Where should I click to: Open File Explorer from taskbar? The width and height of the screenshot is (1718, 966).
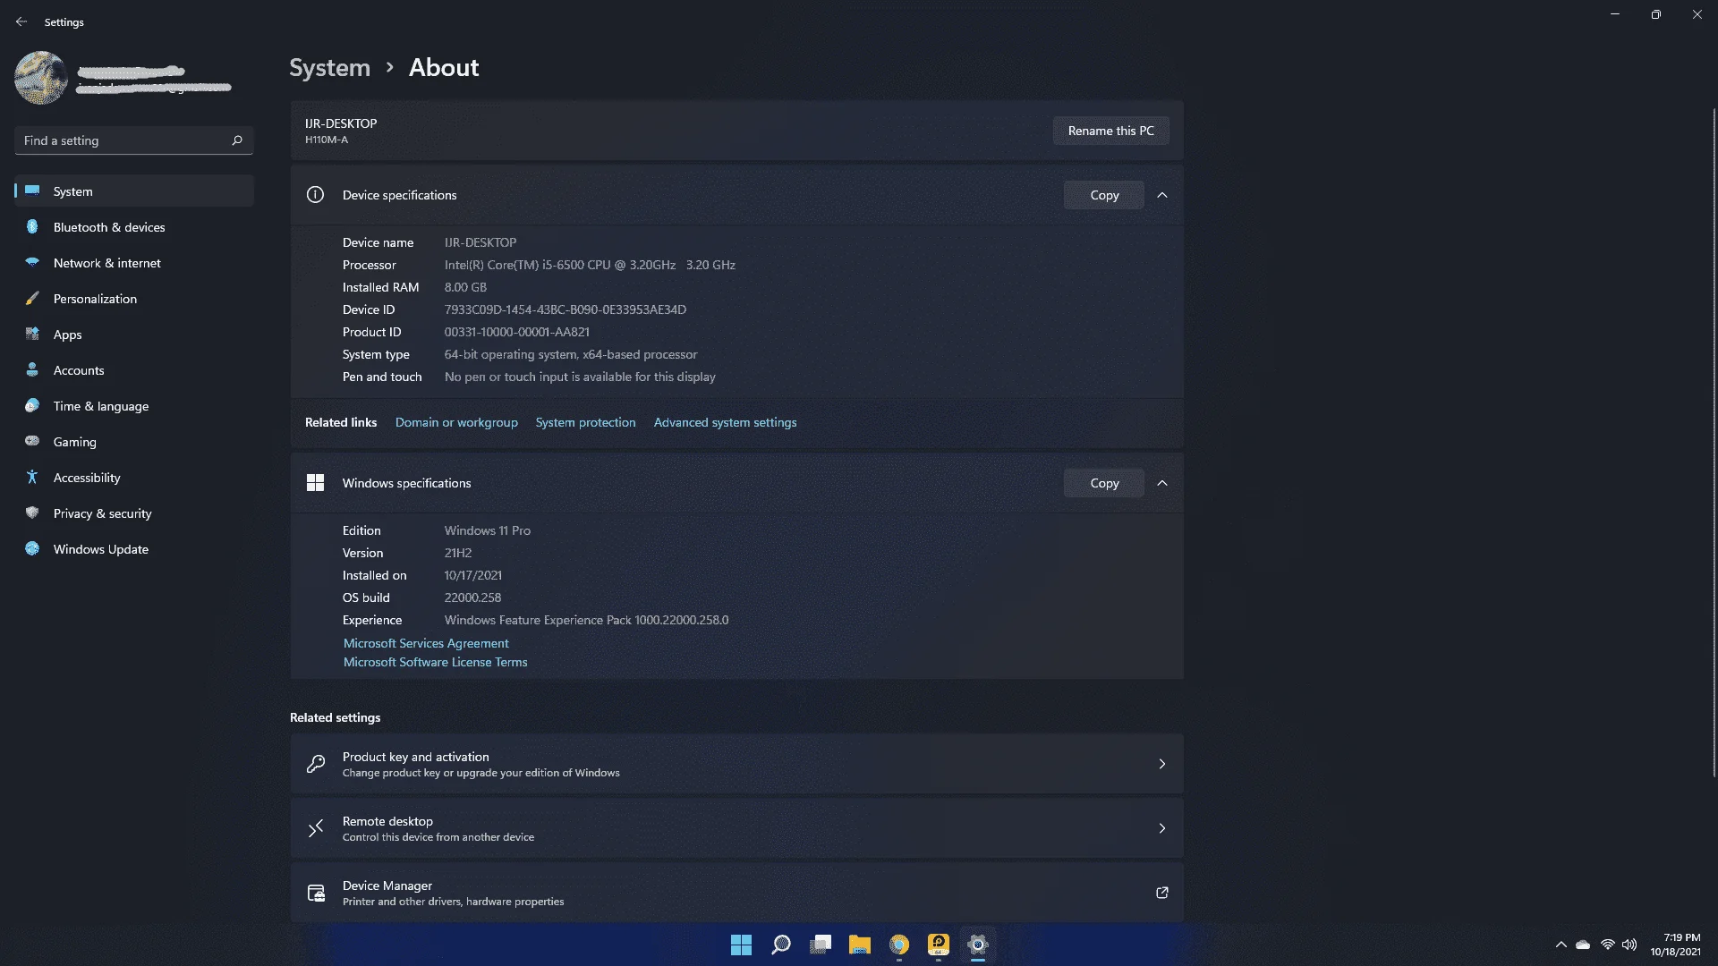pos(860,945)
